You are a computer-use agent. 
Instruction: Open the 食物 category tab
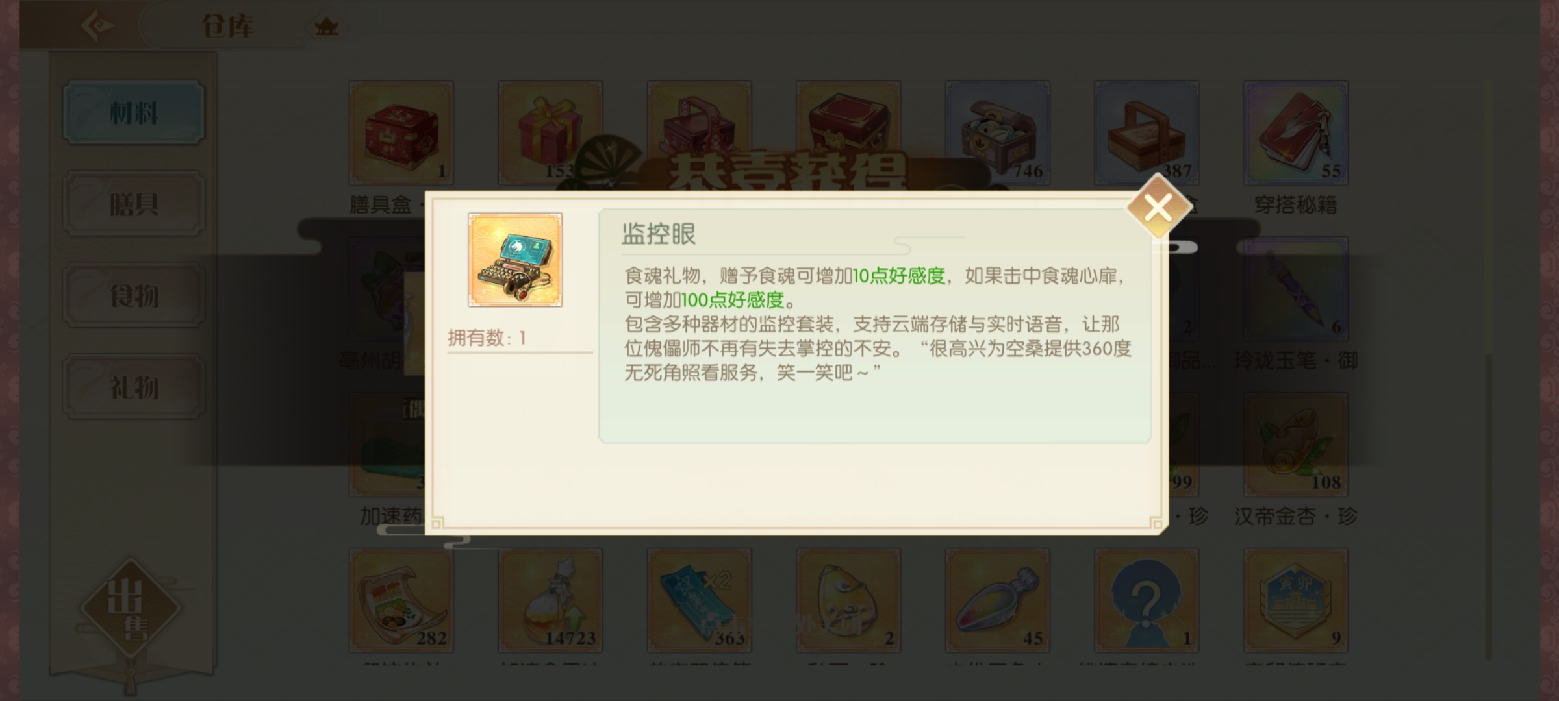[x=134, y=296]
